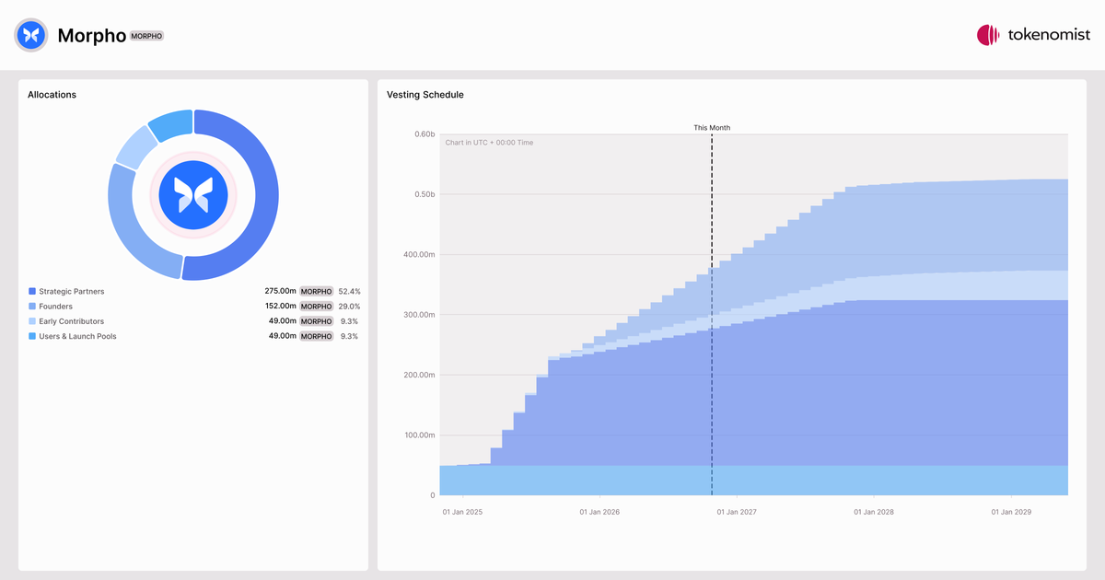The width and height of the screenshot is (1105, 580).
Task: Click the 'Morpho' title text
Action: click(x=91, y=35)
